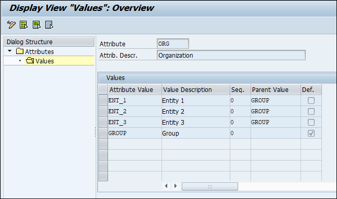Click the GROUP attribute value cell
337x199 pixels.
point(134,133)
